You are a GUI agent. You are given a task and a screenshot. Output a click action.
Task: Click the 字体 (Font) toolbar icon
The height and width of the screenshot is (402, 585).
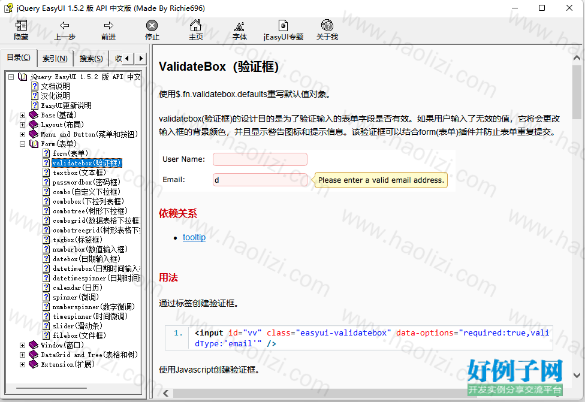239,26
